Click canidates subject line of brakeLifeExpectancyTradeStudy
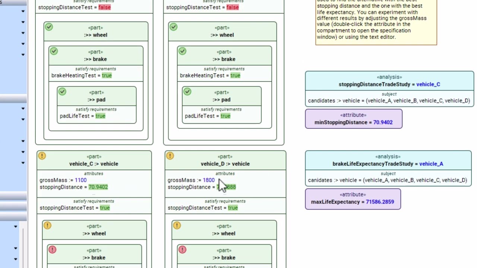Viewport: 477px width, 268px height. point(388,180)
